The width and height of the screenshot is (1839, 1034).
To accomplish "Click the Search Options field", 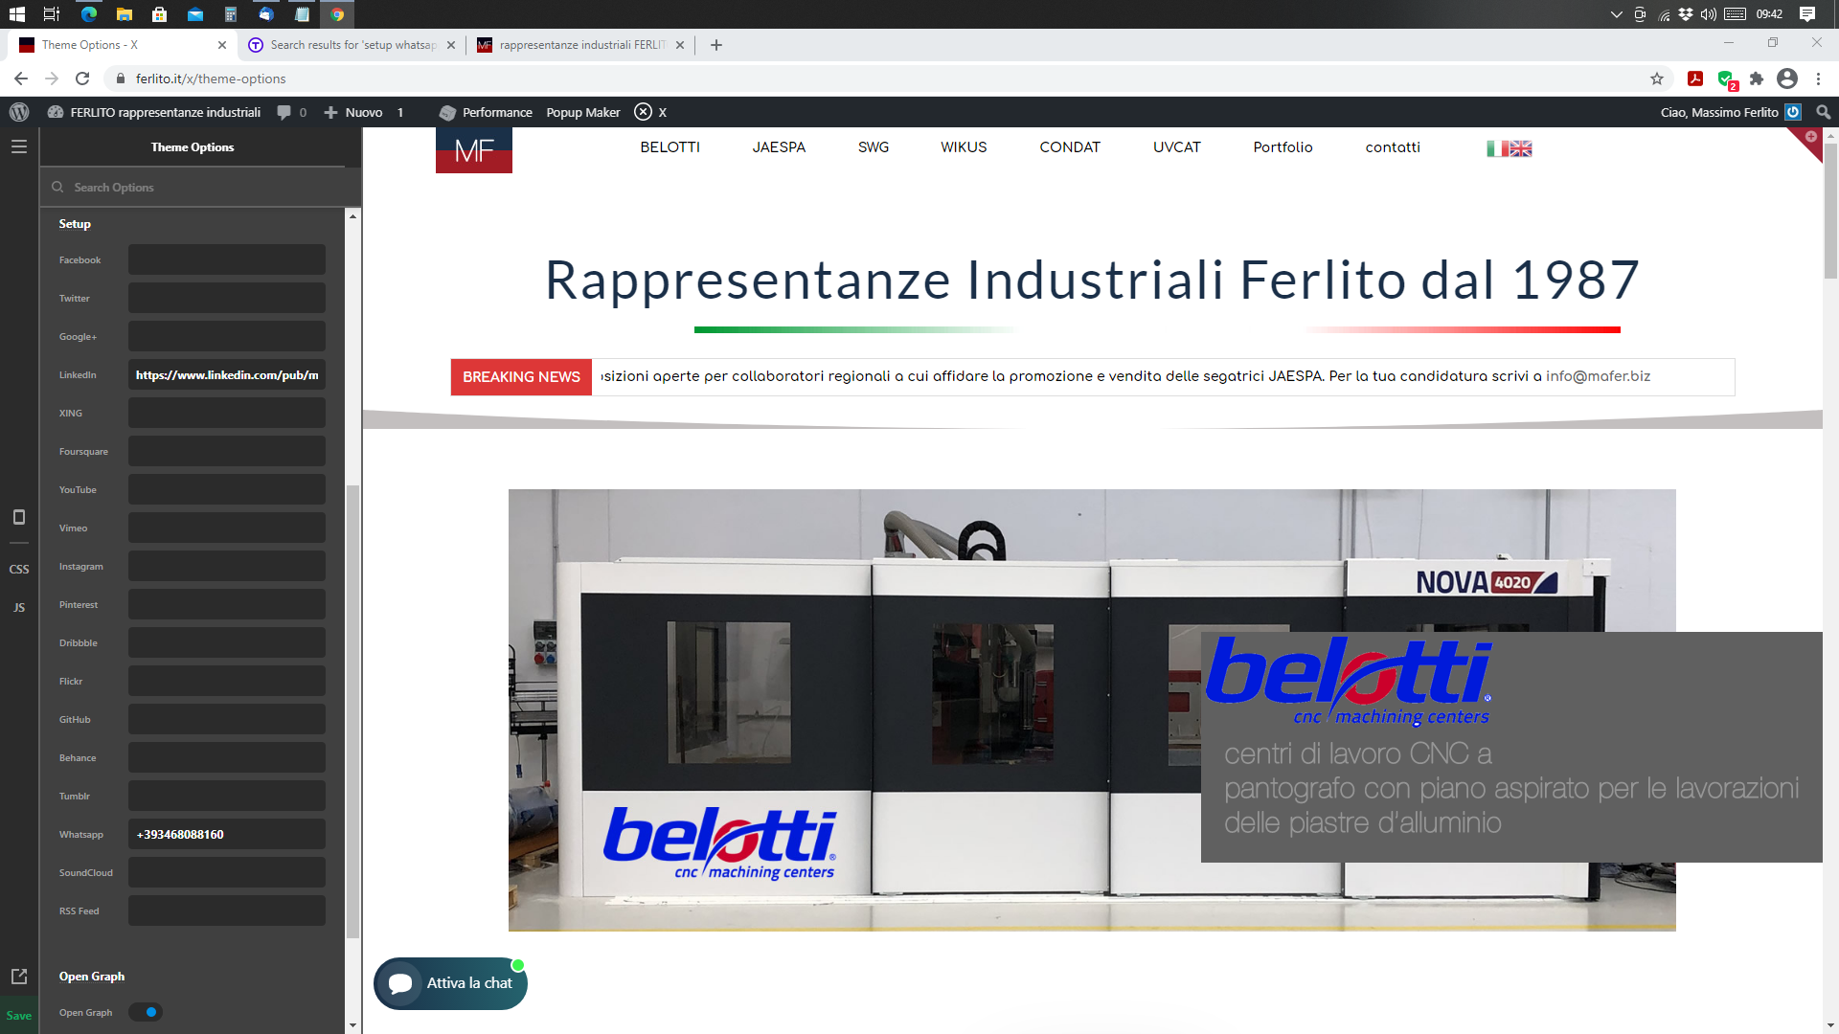I will coord(200,188).
